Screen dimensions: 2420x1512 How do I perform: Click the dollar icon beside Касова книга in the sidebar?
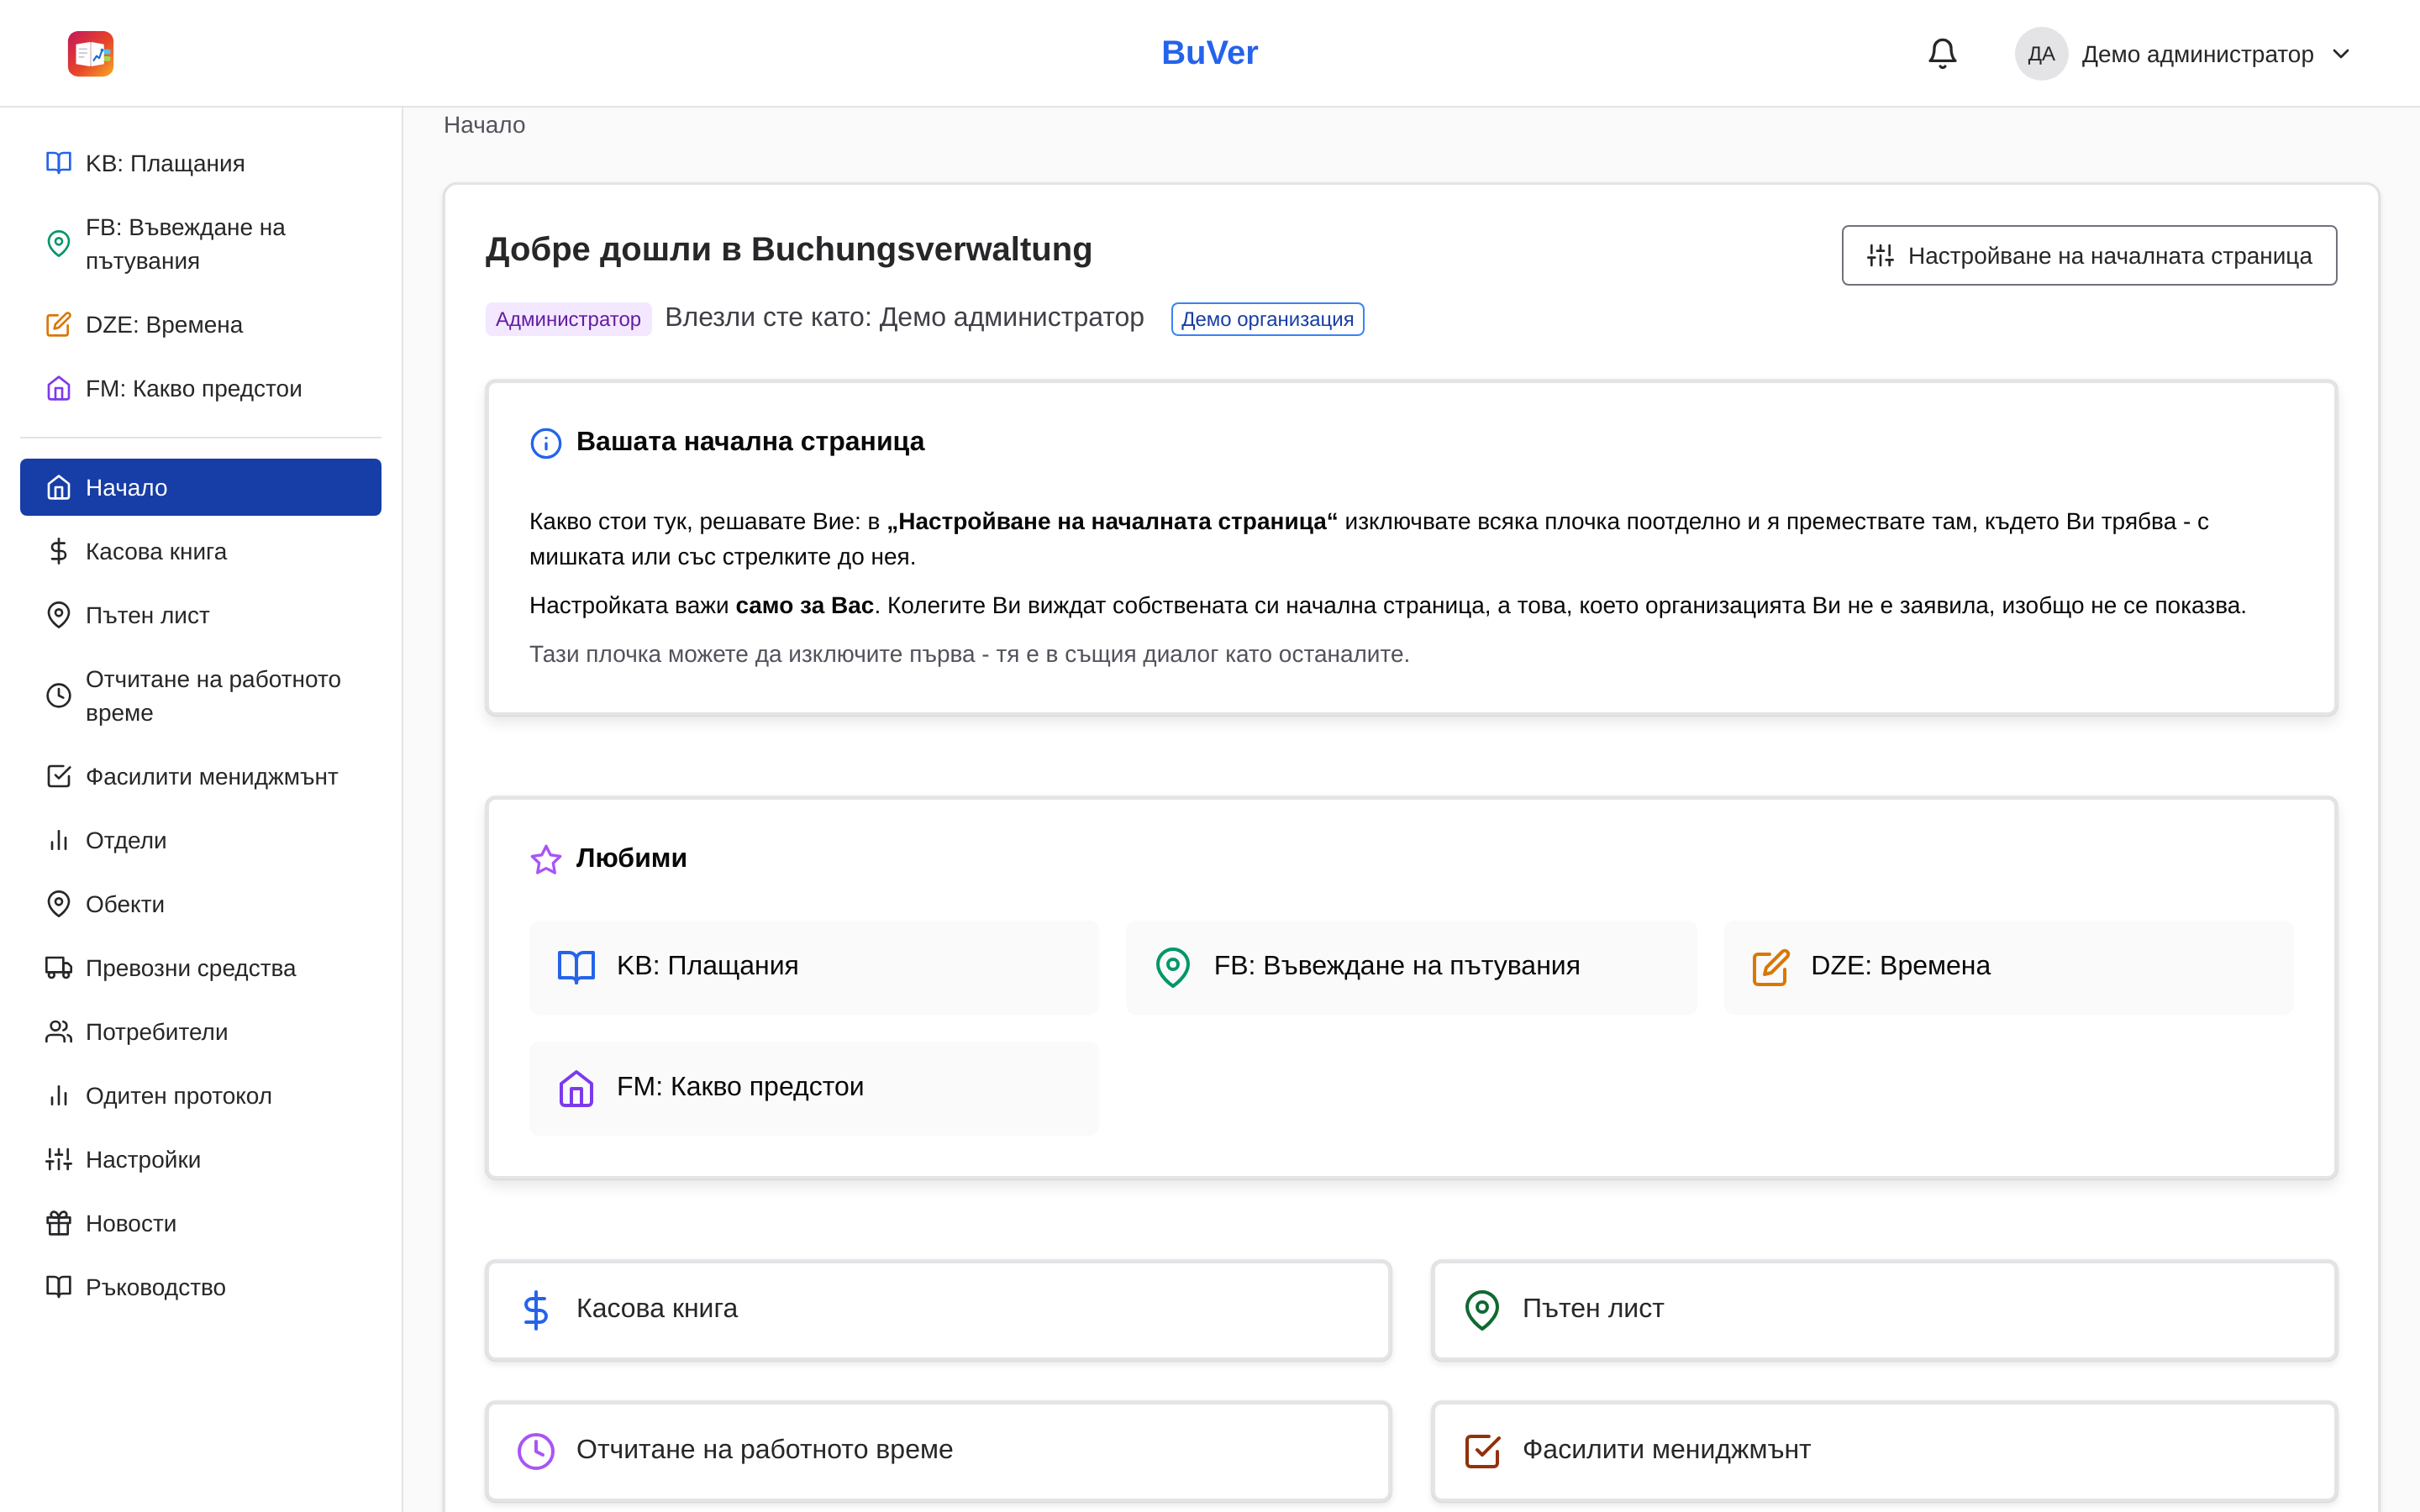pyautogui.click(x=59, y=552)
